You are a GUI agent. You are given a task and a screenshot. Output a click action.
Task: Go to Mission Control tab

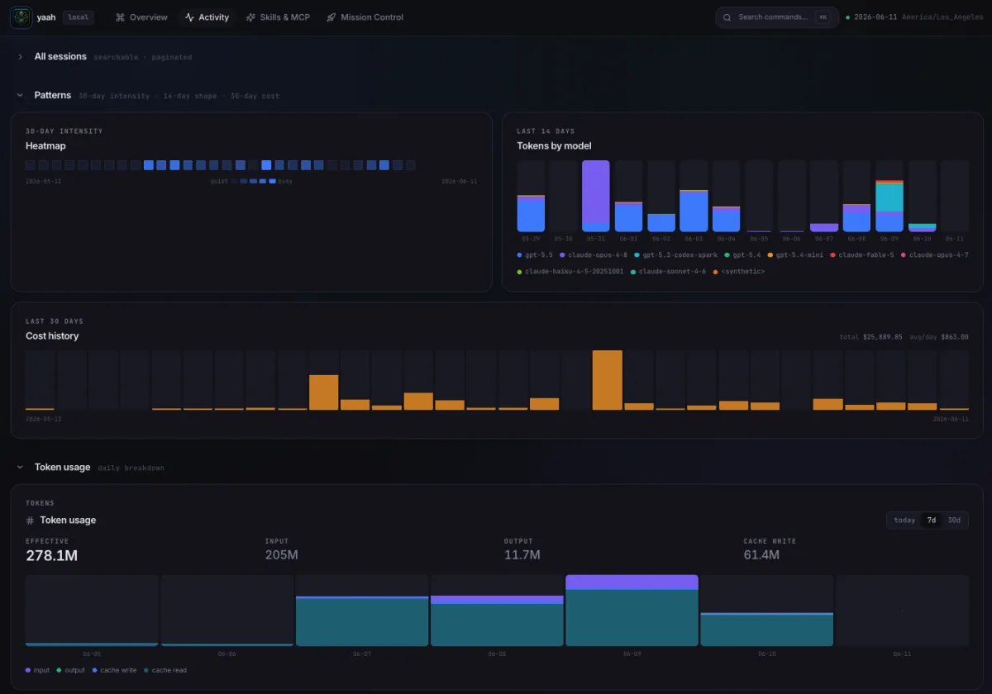tap(365, 17)
